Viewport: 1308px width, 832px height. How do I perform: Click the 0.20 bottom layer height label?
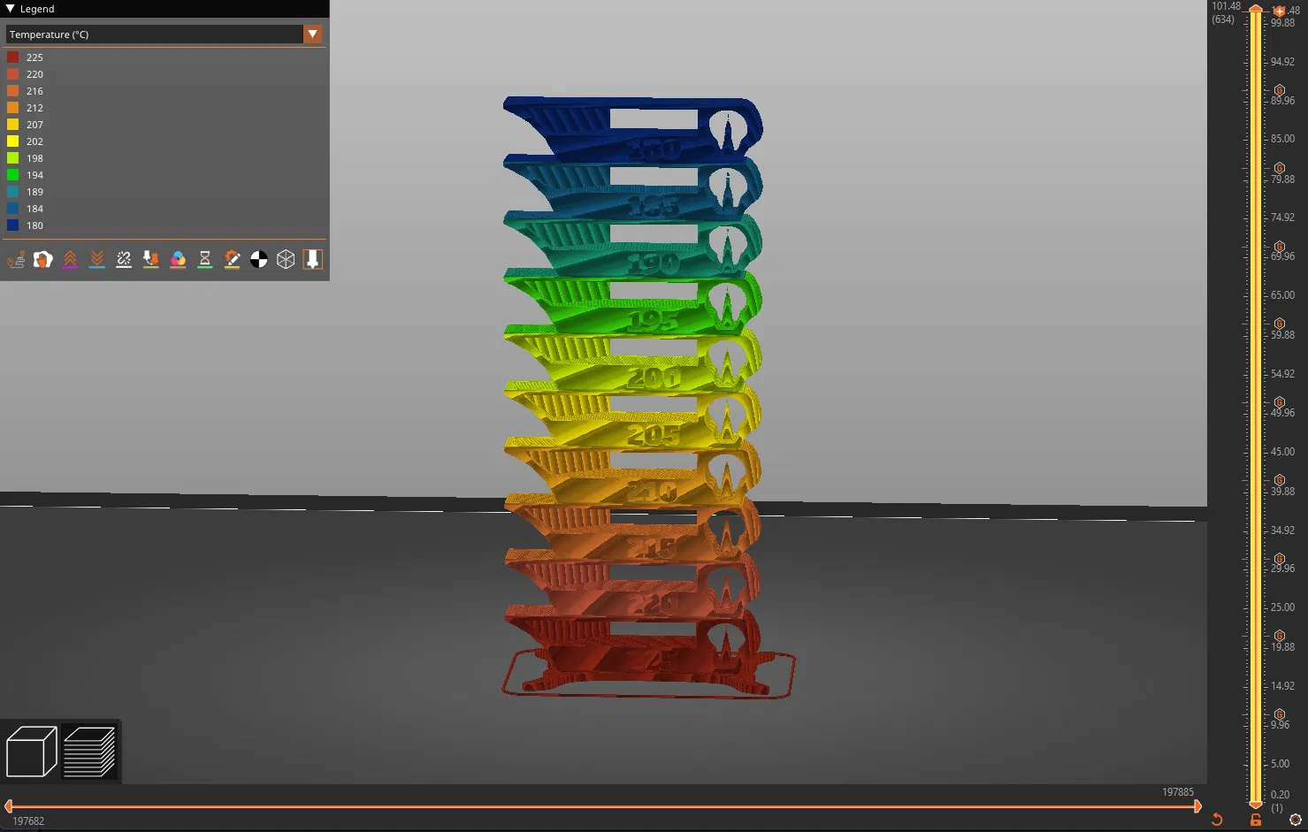pyautogui.click(x=1280, y=795)
